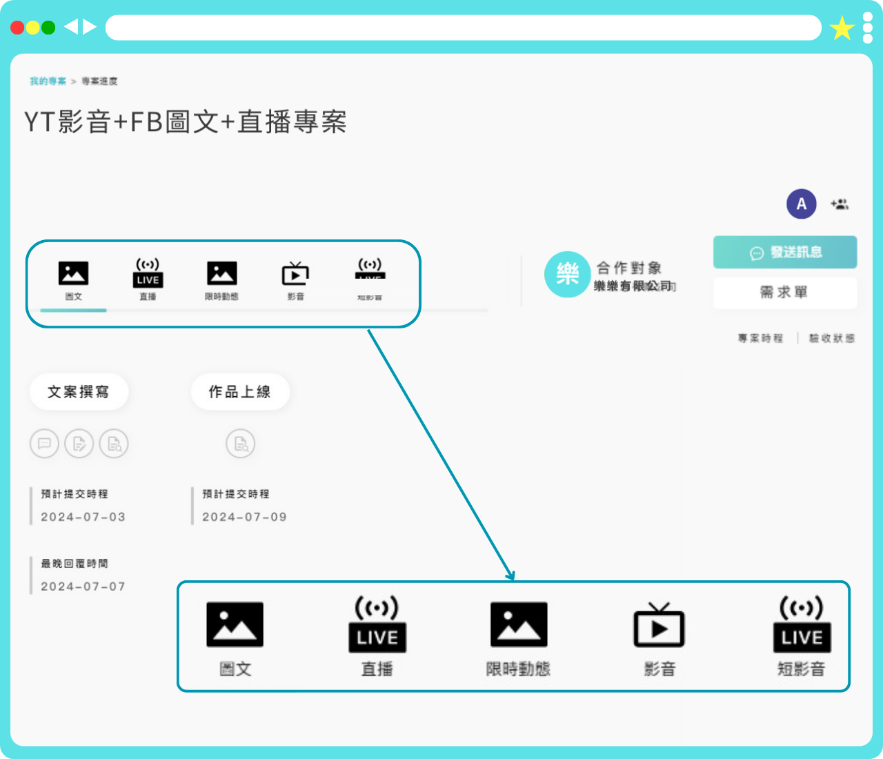This screenshot has height=759, width=883.
Task: Open the browser three-dot menu
Action: click(868, 28)
